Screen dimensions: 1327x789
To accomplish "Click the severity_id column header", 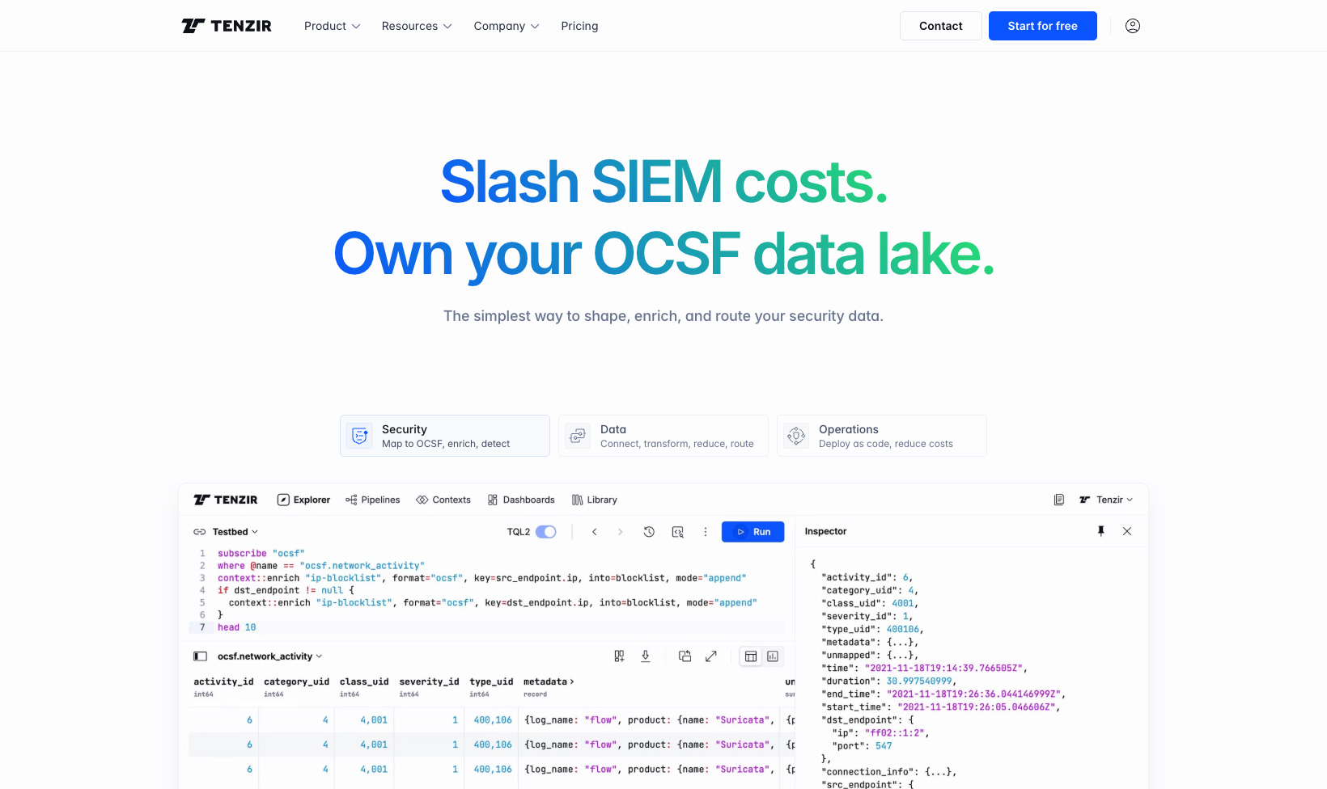I will pos(429,681).
